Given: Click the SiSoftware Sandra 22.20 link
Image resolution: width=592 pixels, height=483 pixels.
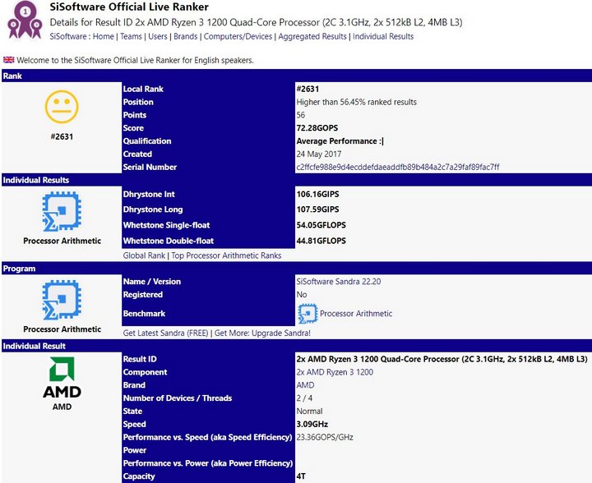Looking at the screenshot, I should pos(338,282).
